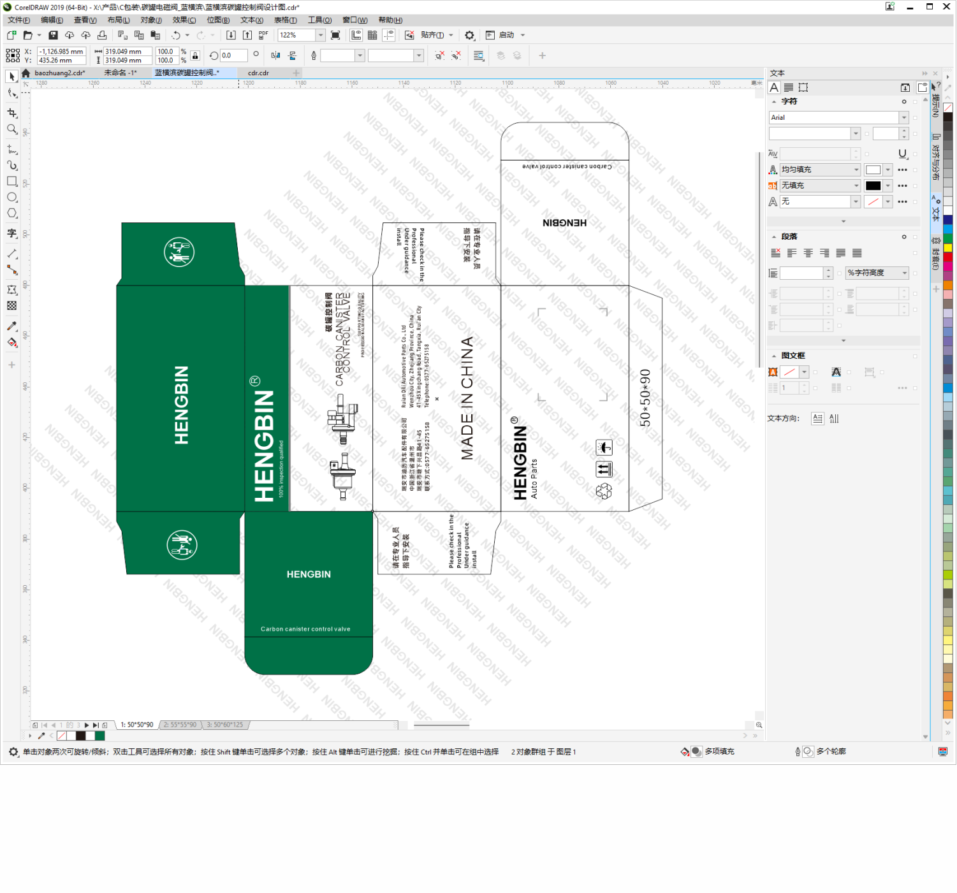This screenshot has width=957, height=893.
Task: Select center paragraph alignment
Action: [x=808, y=253]
